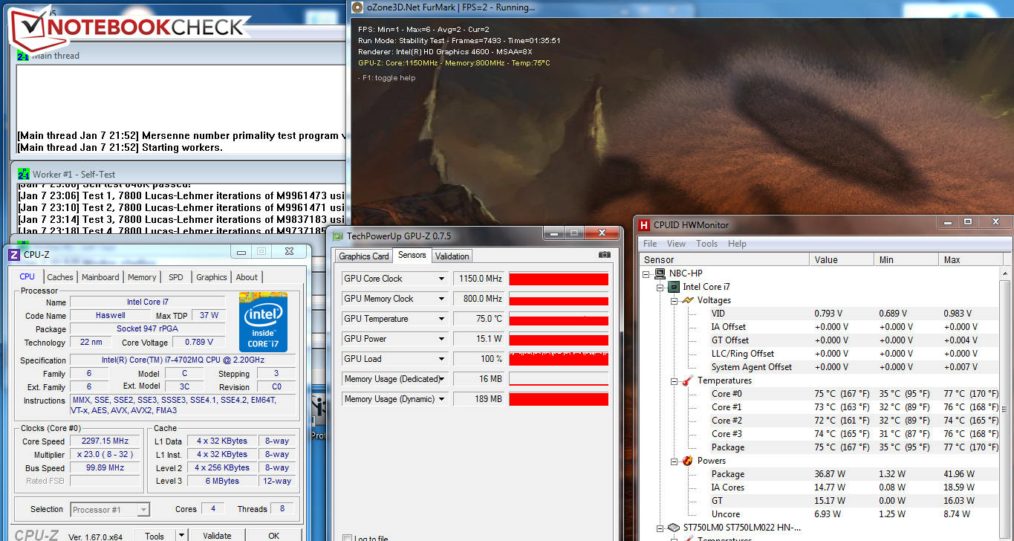Click the FurMark title bar donut icon
The width and height of the screenshot is (1014, 541).
pyautogui.click(x=357, y=7)
